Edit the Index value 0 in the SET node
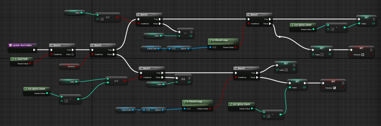The height and width of the screenshot is (126, 381). [286, 70]
